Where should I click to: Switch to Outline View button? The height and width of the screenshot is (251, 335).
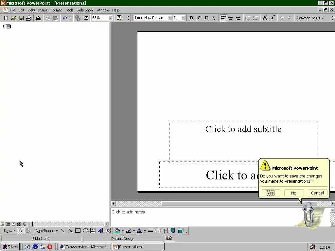(8, 224)
